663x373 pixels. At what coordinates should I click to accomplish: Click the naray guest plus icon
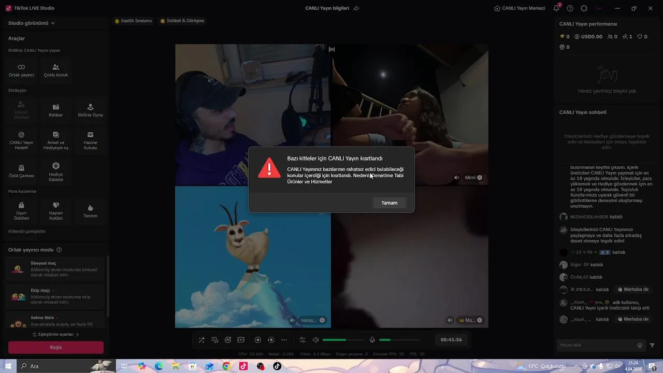(322, 320)
